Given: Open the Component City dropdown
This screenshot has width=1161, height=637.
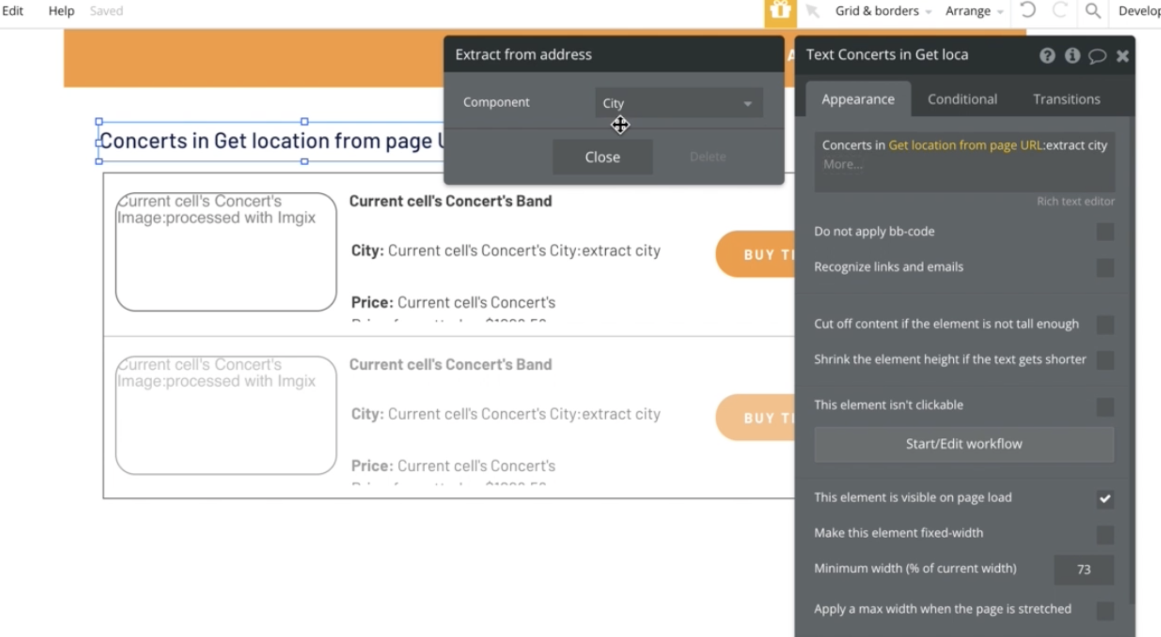Looking at the screenshot, I should 678,103.
